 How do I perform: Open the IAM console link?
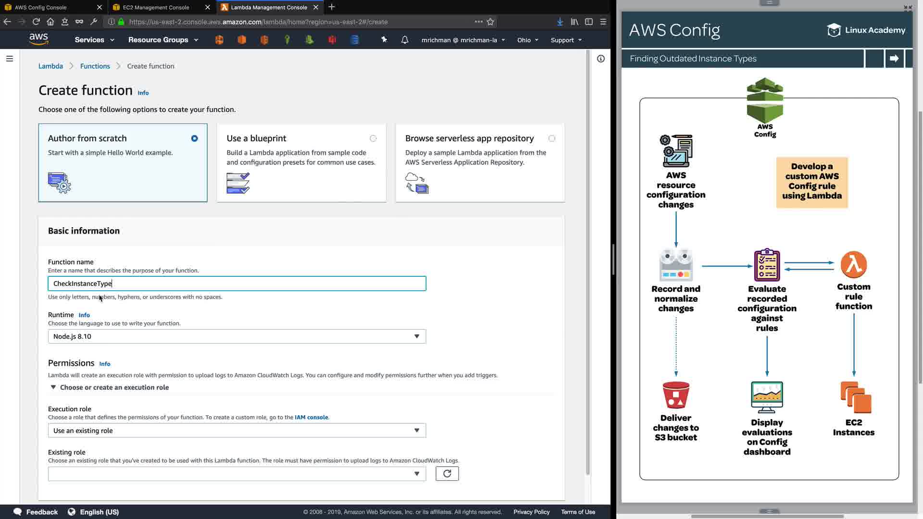pyautogui.click(x=311, y=417)
